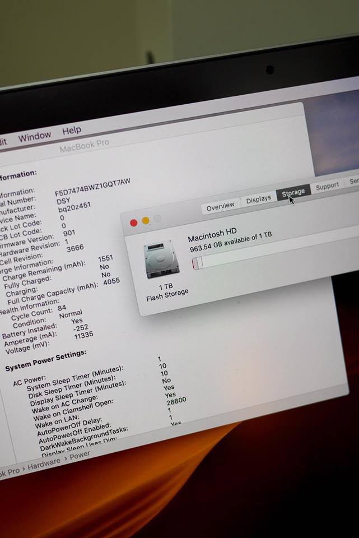The image size is (359, 538).
Task: Click condition value Normal
Action: click(71, 314)
